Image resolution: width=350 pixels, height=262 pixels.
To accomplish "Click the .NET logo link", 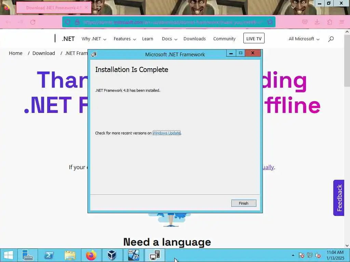I will coord(68,39).
